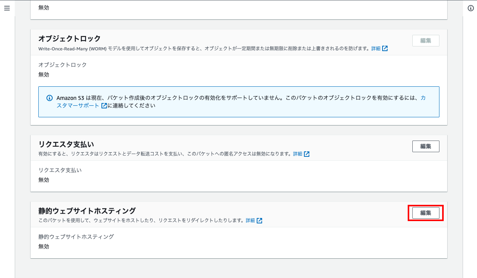Edit the リクエスタ支払い settings
Screen dimensions: 477x278
coord(426,146)
